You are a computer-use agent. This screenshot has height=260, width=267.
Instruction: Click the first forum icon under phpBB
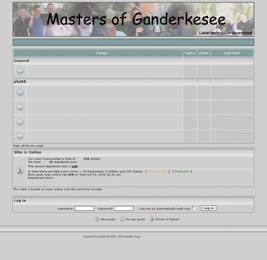(x=20, y=92)
